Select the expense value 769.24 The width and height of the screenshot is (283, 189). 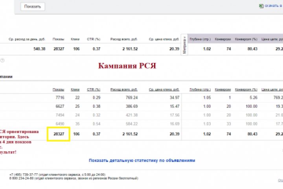(x=132, y=98)
